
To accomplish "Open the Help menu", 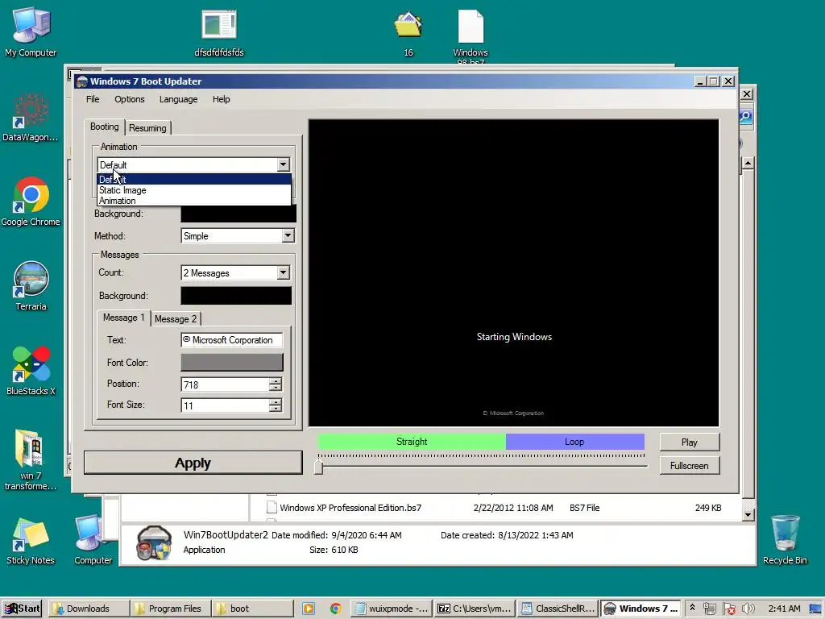I will tap(221, 99).
